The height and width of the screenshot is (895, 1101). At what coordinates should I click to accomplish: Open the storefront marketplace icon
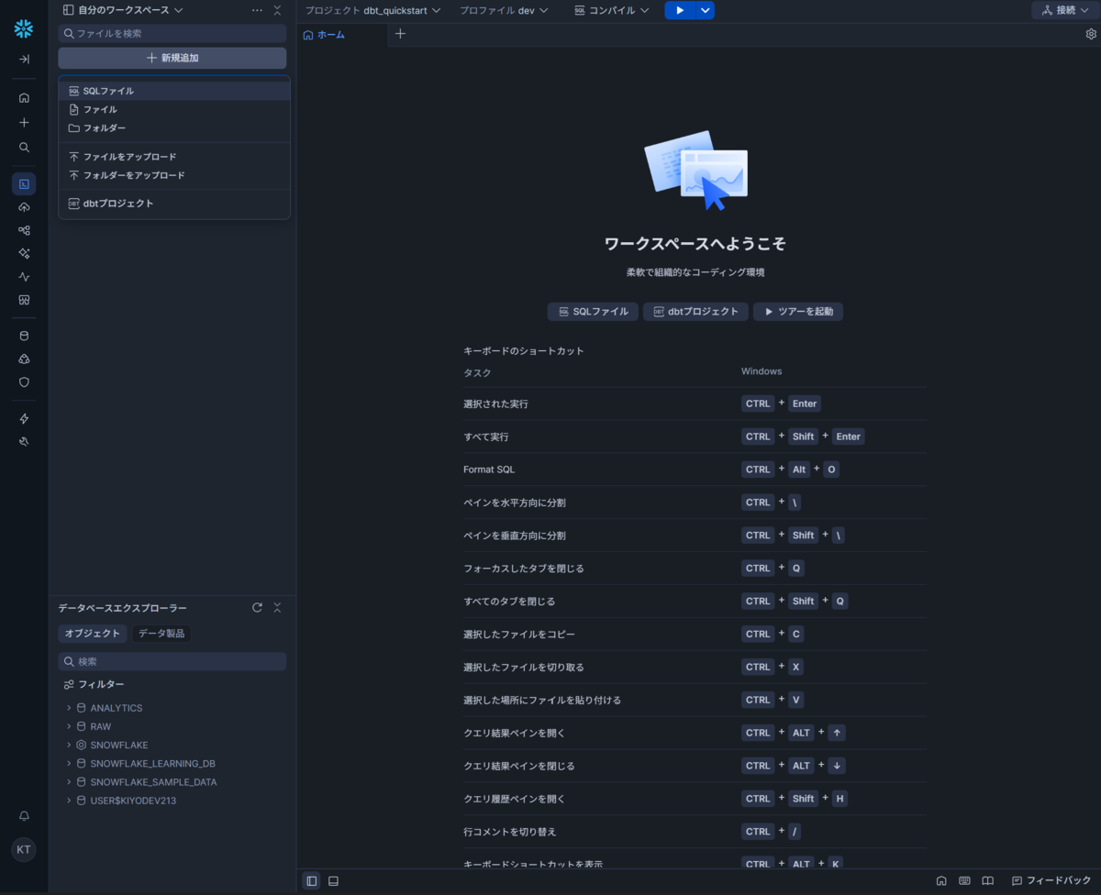pos(24,299)
